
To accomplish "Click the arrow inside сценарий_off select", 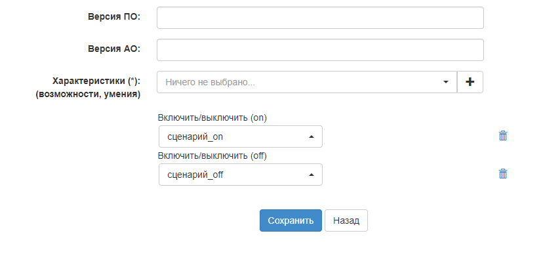I will [x=312, y=175].
